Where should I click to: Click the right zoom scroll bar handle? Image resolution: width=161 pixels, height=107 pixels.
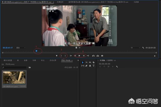(156, 53)
